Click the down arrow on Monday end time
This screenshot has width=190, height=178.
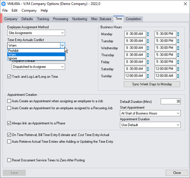(x=178, y=36)
